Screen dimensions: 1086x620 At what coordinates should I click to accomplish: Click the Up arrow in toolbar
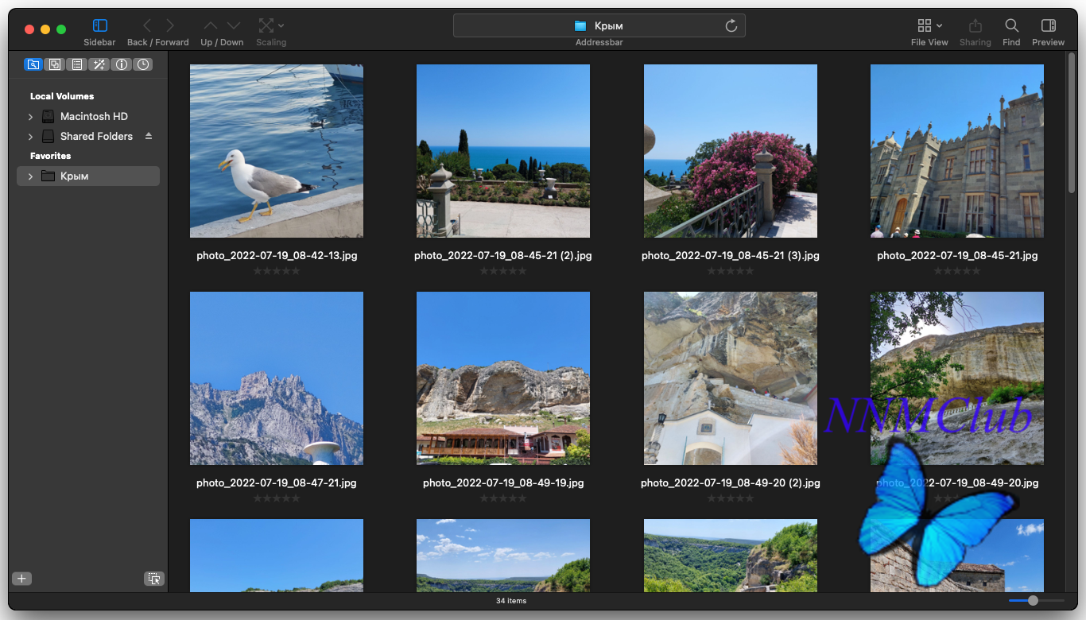[210, 25]
